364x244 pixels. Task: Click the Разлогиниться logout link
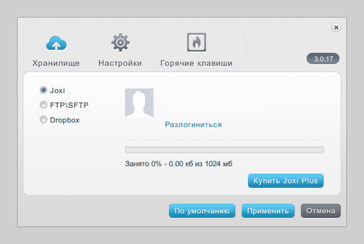[x=193, y=124]
